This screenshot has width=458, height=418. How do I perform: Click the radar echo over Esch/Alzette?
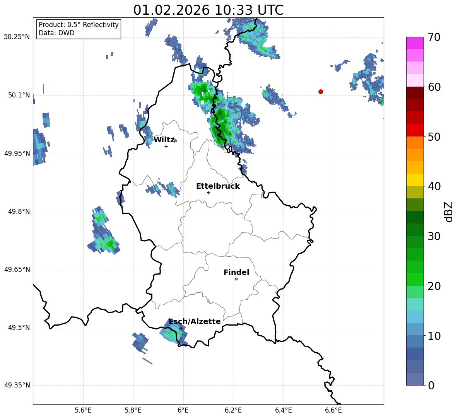pyautogui.click(x=173, y=332)
